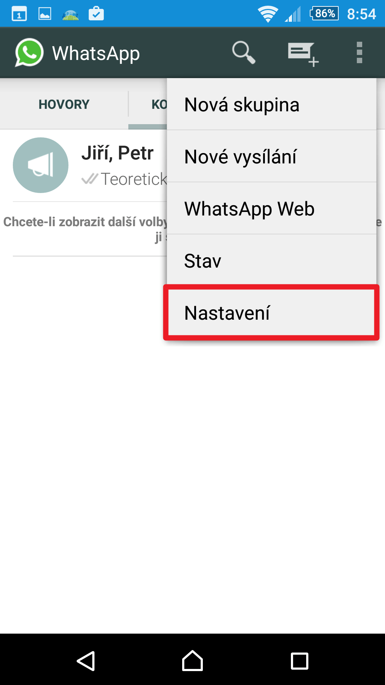
Task: Tap the Android home navigation button
Action: pos(192,661)
